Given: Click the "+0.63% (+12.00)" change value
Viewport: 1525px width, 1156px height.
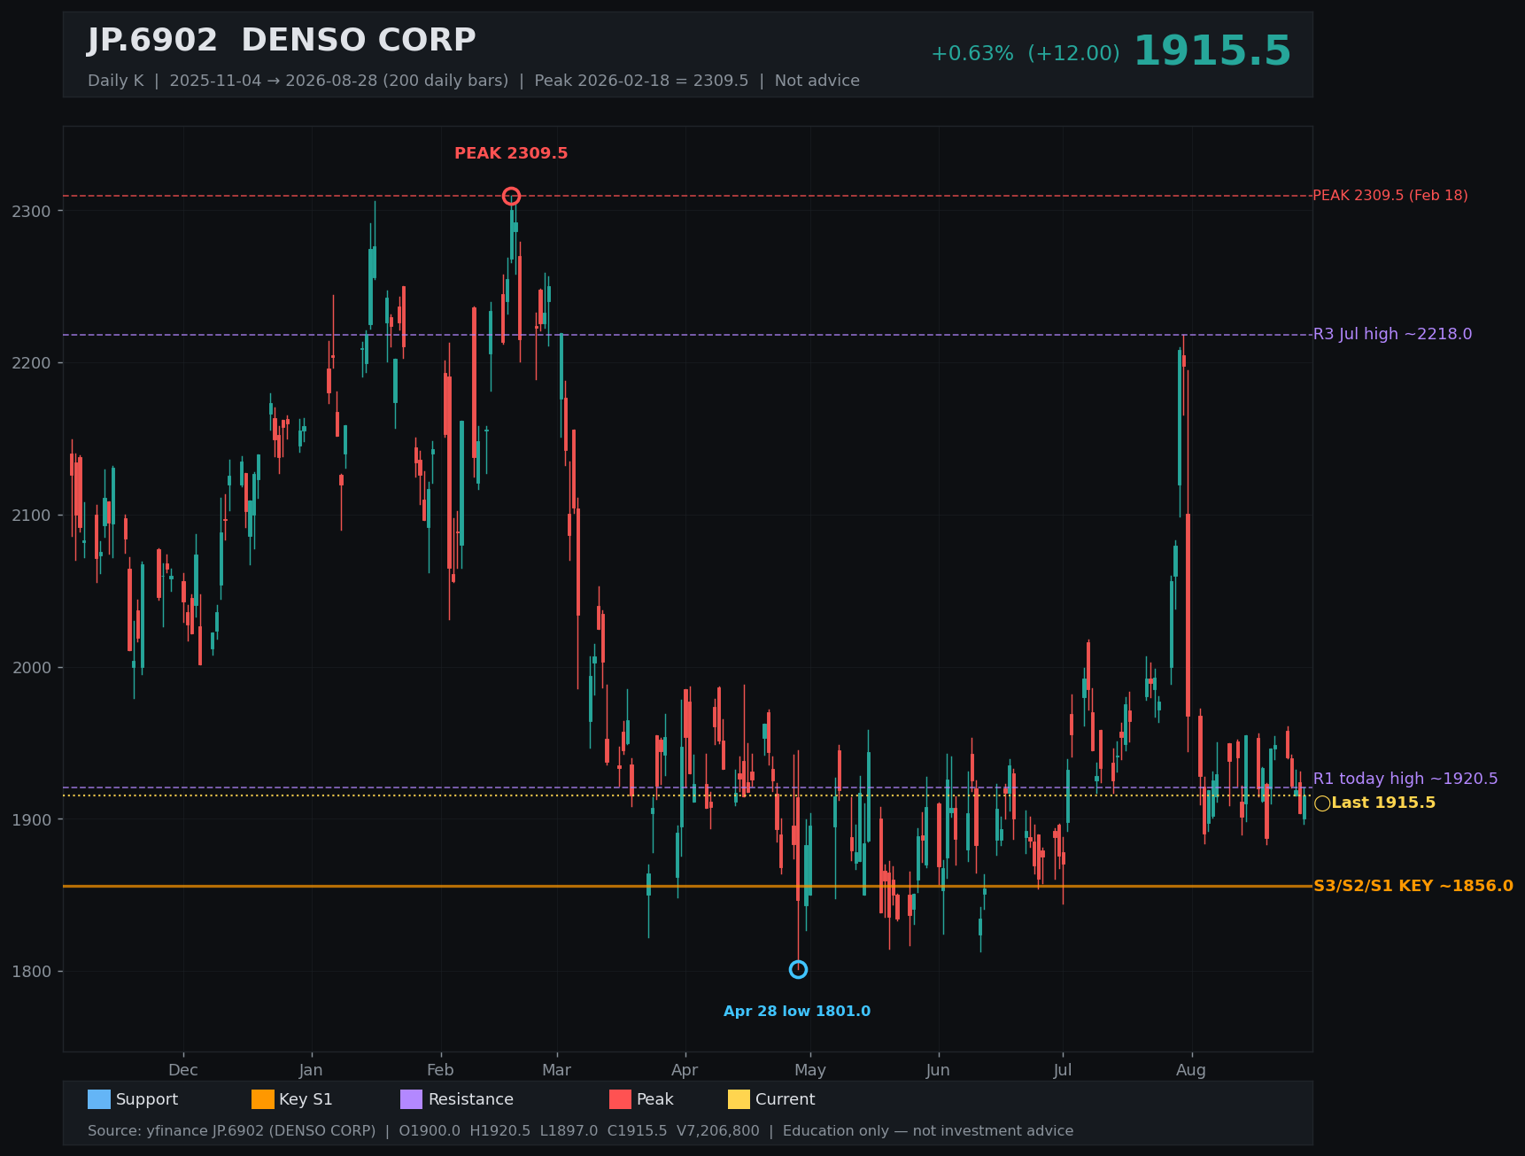Looking at the screenshot, I should [x=1025, y=53].
